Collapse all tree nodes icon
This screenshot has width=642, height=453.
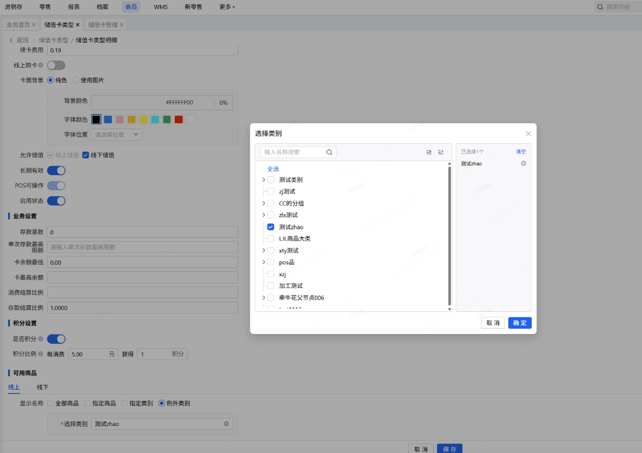441,152
